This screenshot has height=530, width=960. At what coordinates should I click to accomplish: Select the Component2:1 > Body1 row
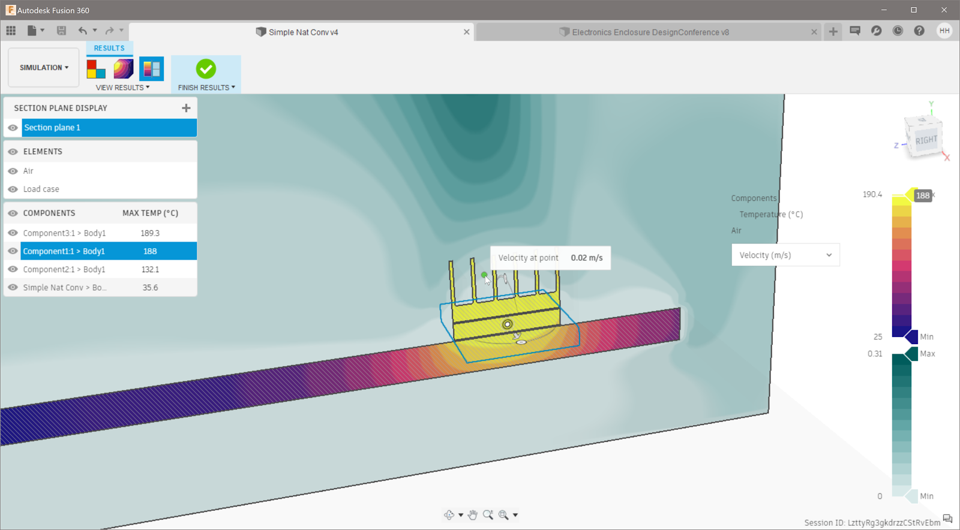[109, 269]
